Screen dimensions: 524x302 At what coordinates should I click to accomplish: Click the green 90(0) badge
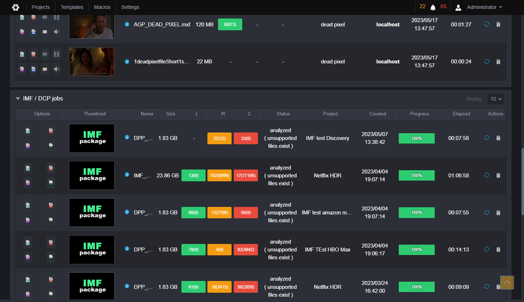[x=194, y=212]
